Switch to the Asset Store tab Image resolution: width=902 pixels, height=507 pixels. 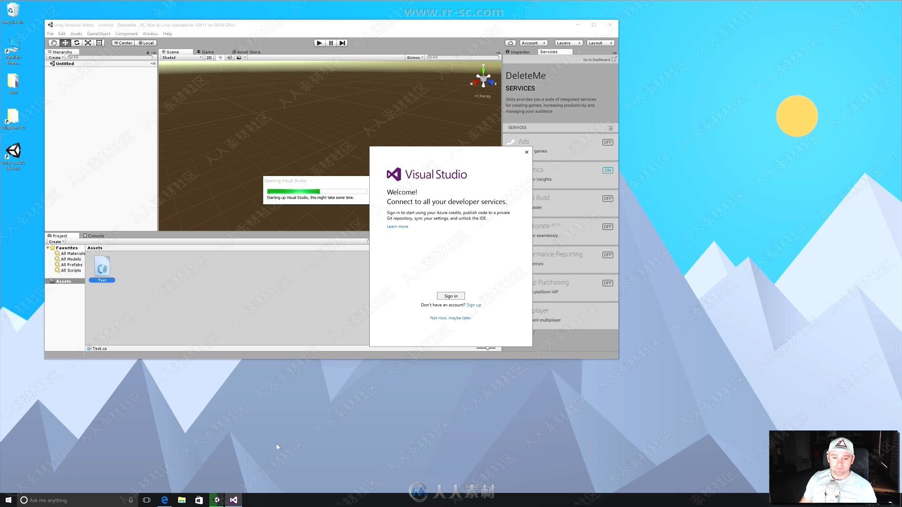[246, 52]
